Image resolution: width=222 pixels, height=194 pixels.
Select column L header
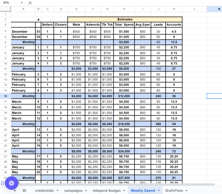195,9
